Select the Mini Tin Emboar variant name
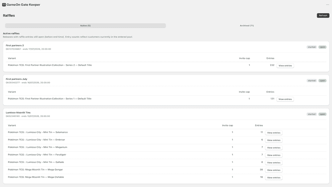The width and height of the screenshot is (332, 187). 36,140
